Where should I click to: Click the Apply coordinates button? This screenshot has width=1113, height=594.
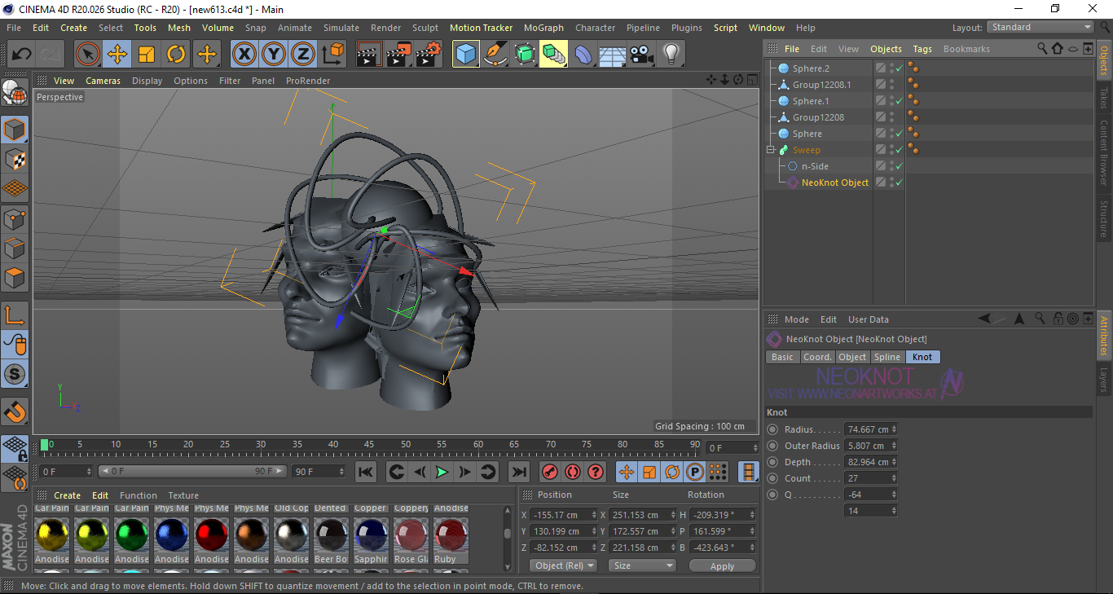[722, 565]
